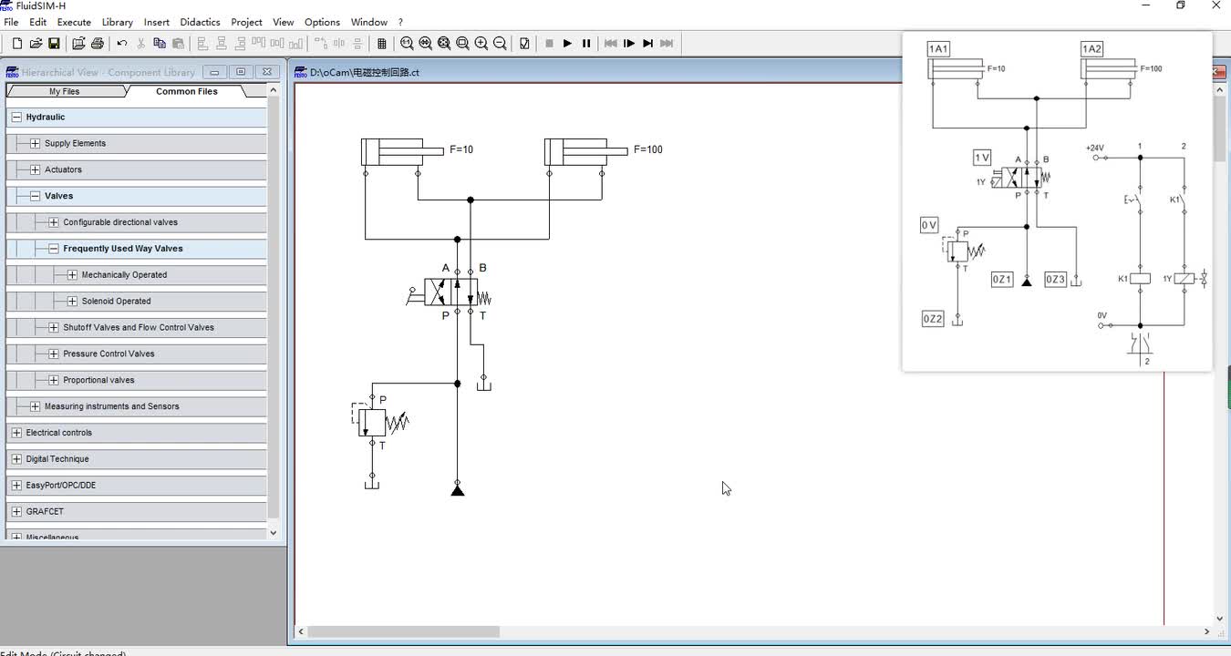The height and width of the screenshot is (656, 1231).
Task: Click the Zoom in magnifier icon
Action: 481,43
